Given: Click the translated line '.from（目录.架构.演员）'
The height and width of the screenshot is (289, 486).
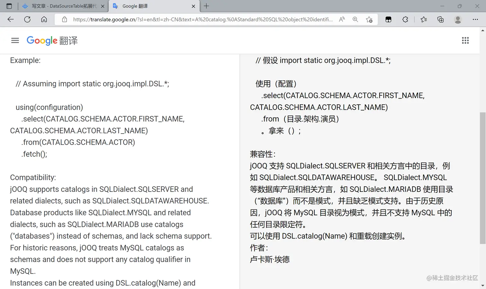Looking at the screenshot, I should coord(300,119).
